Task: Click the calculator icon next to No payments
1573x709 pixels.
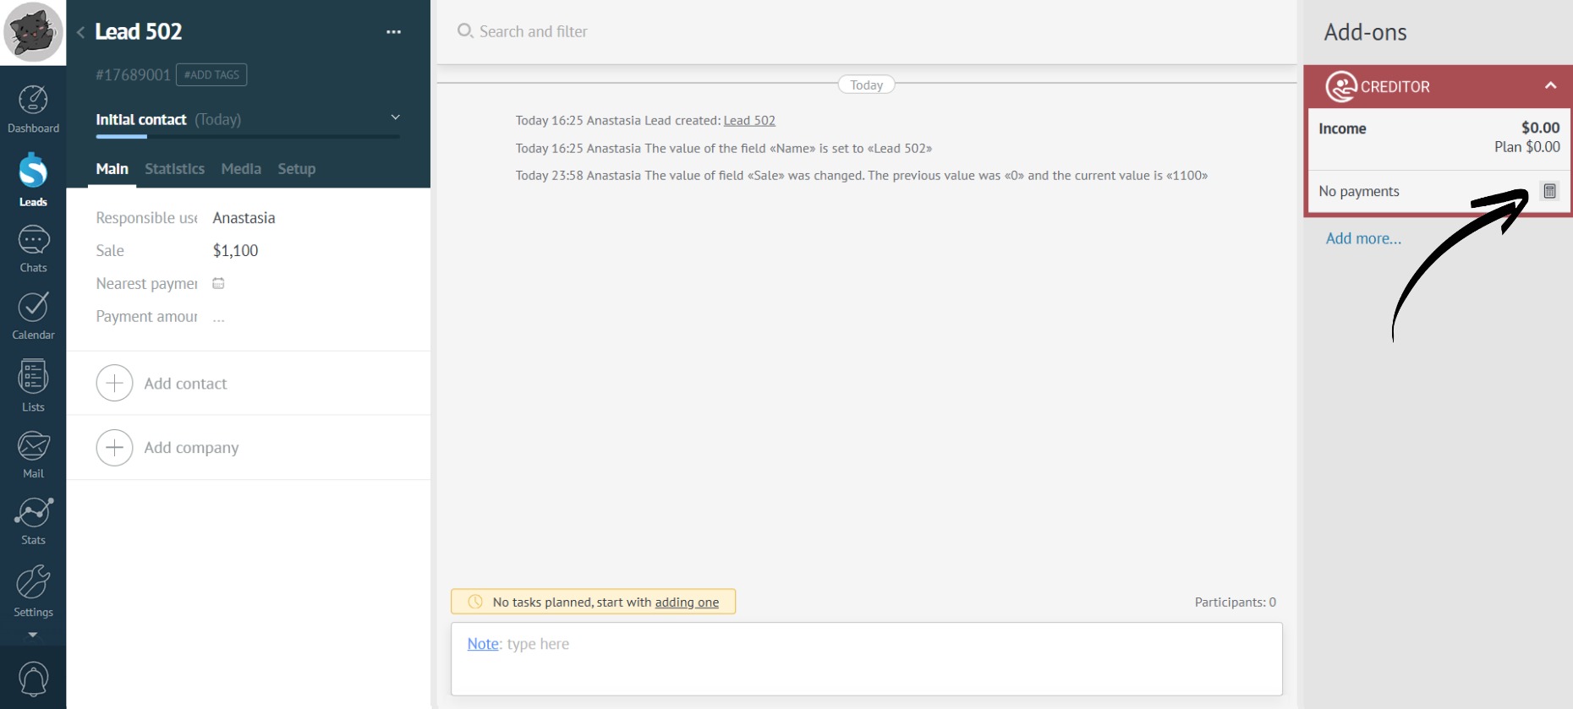Action: point(1549,191)
